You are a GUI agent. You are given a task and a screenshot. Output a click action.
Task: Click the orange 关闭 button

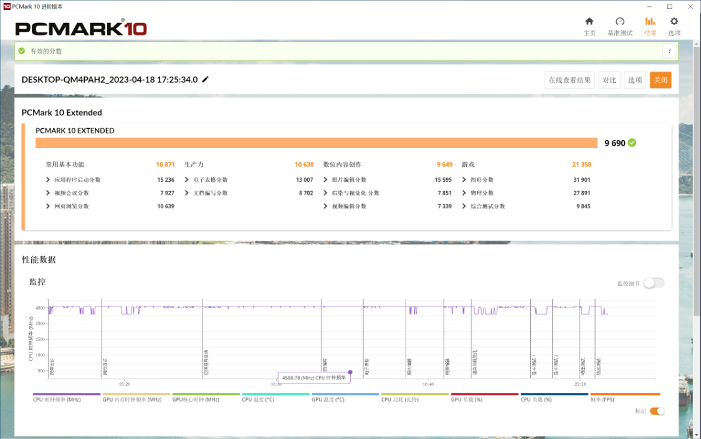pos(660,80)
